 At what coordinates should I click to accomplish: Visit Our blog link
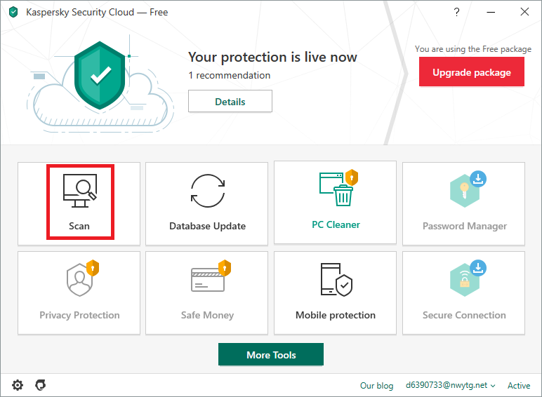(x=377, y=386)
